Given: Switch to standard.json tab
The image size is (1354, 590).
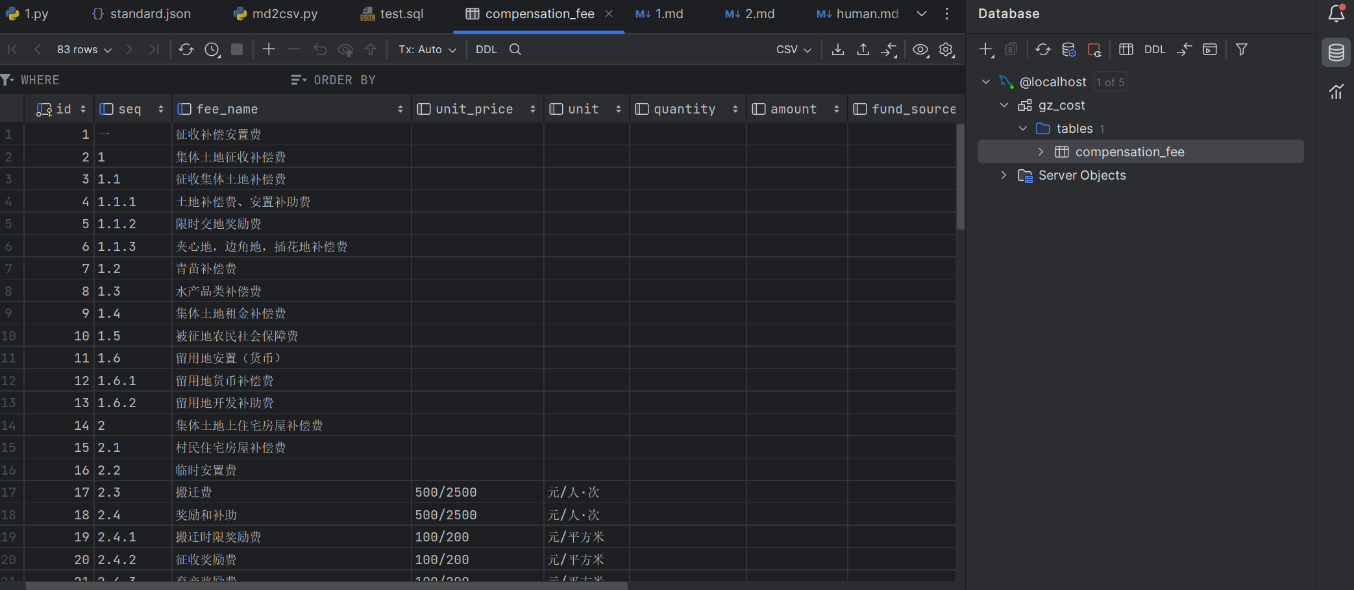Looking at the screenshot, I should point(142,14).
